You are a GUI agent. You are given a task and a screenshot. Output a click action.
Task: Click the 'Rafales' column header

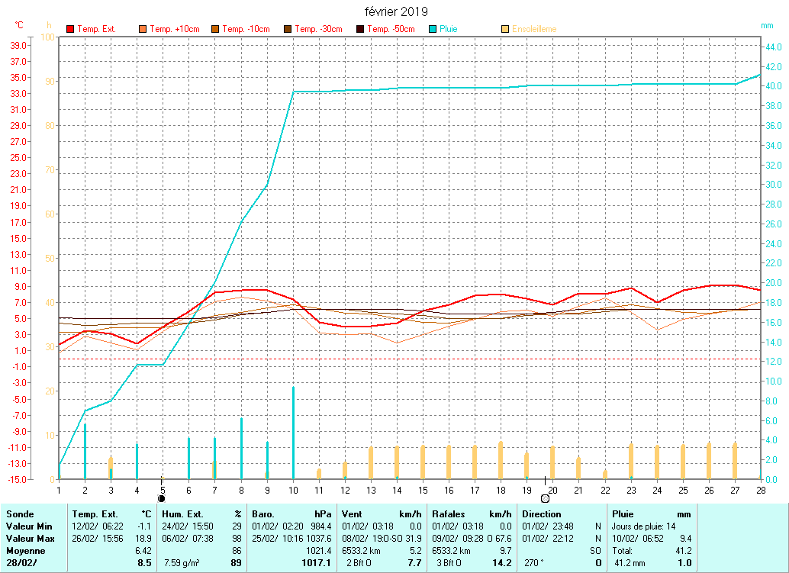(449, 514)
